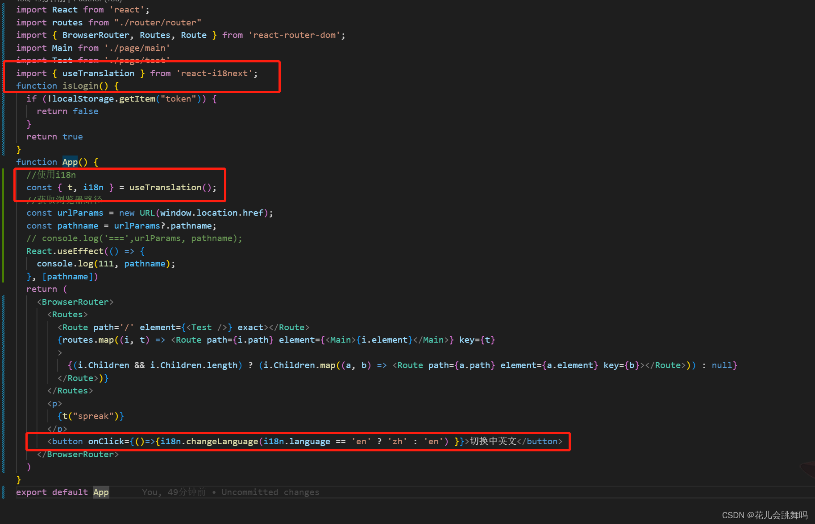Click the highlighted App token after export default
This screenshot has height=524, width=815.
coord(101,492)
